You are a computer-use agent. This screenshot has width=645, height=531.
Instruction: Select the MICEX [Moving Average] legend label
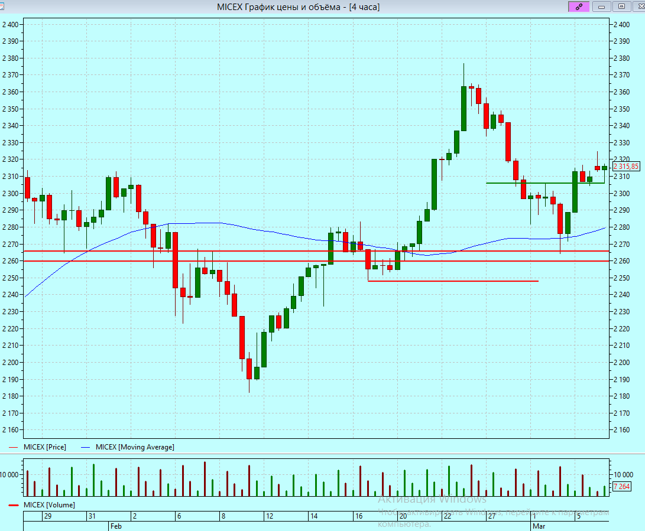[135, 447]
